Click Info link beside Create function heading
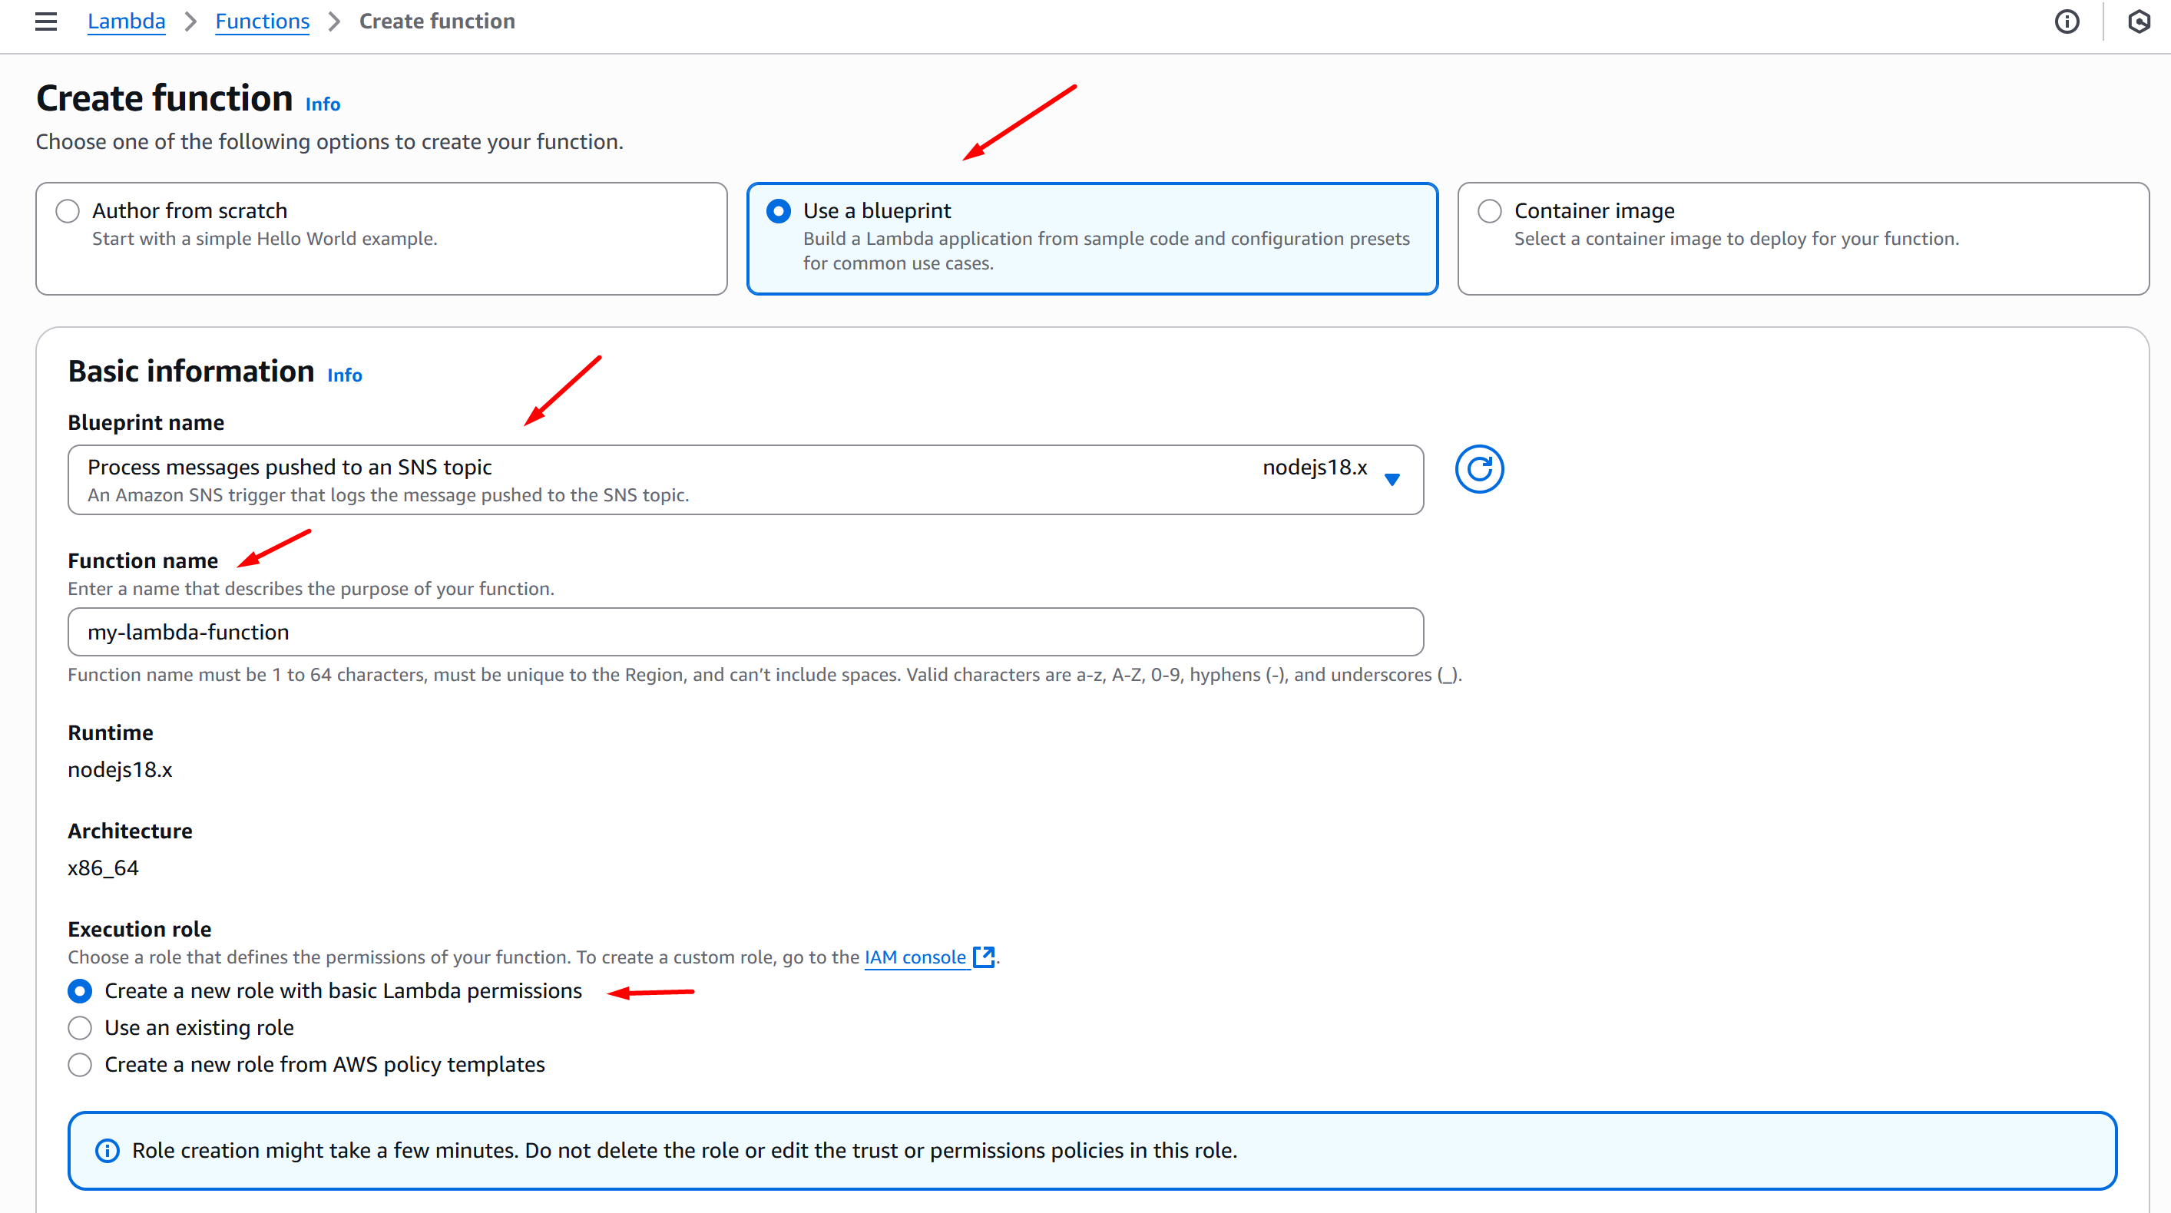This screenshot has height=1213, width=2171. (323, 104)
